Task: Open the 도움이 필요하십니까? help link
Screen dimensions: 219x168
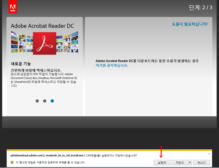Action: click(190, 24)
